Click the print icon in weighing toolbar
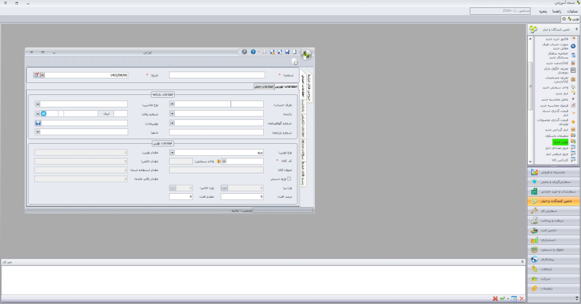This screenshot has height=304, width=581. point(264,52)
